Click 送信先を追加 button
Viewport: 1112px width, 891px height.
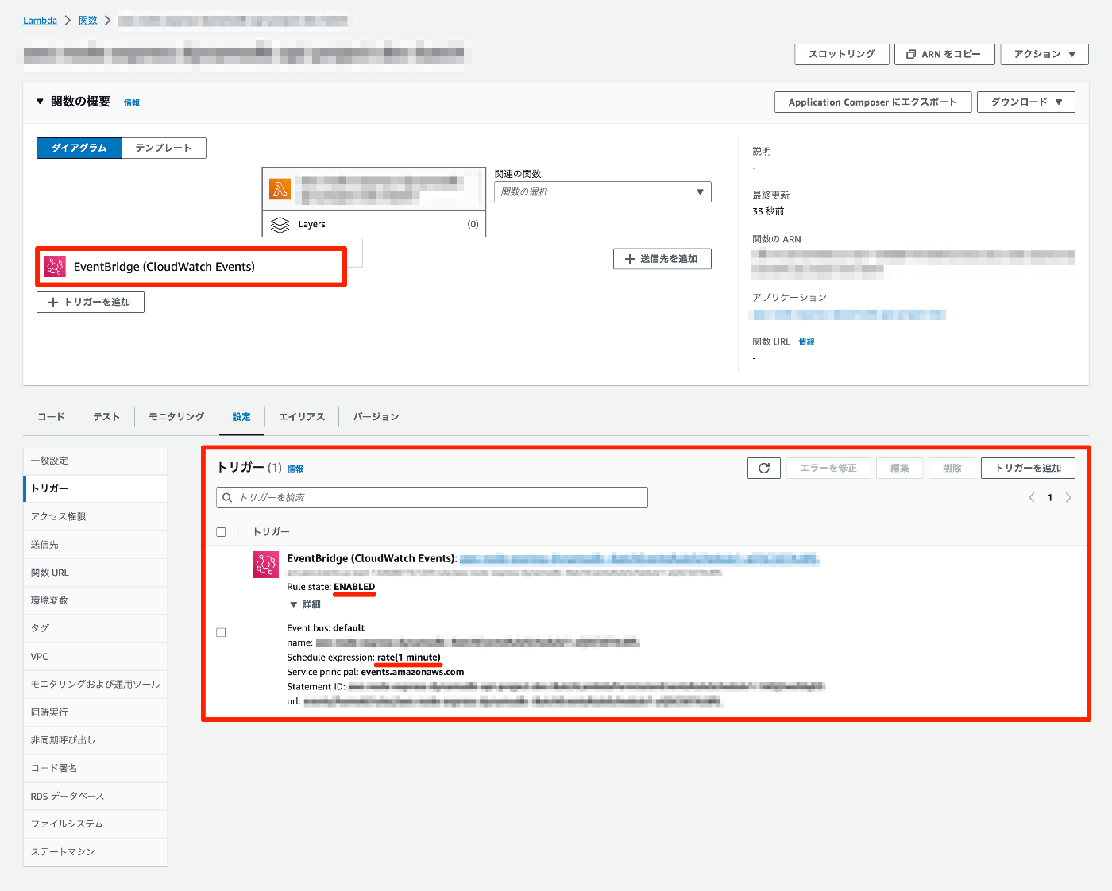662,259
